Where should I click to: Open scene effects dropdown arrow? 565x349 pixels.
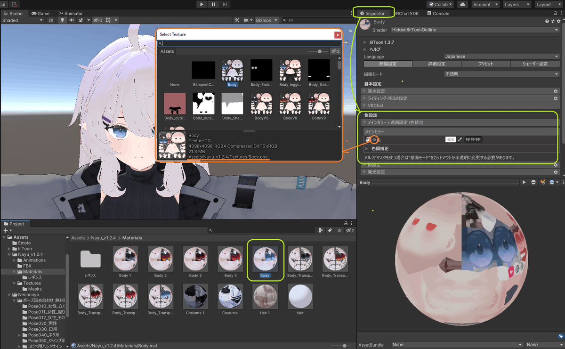[x=88, y=20]
